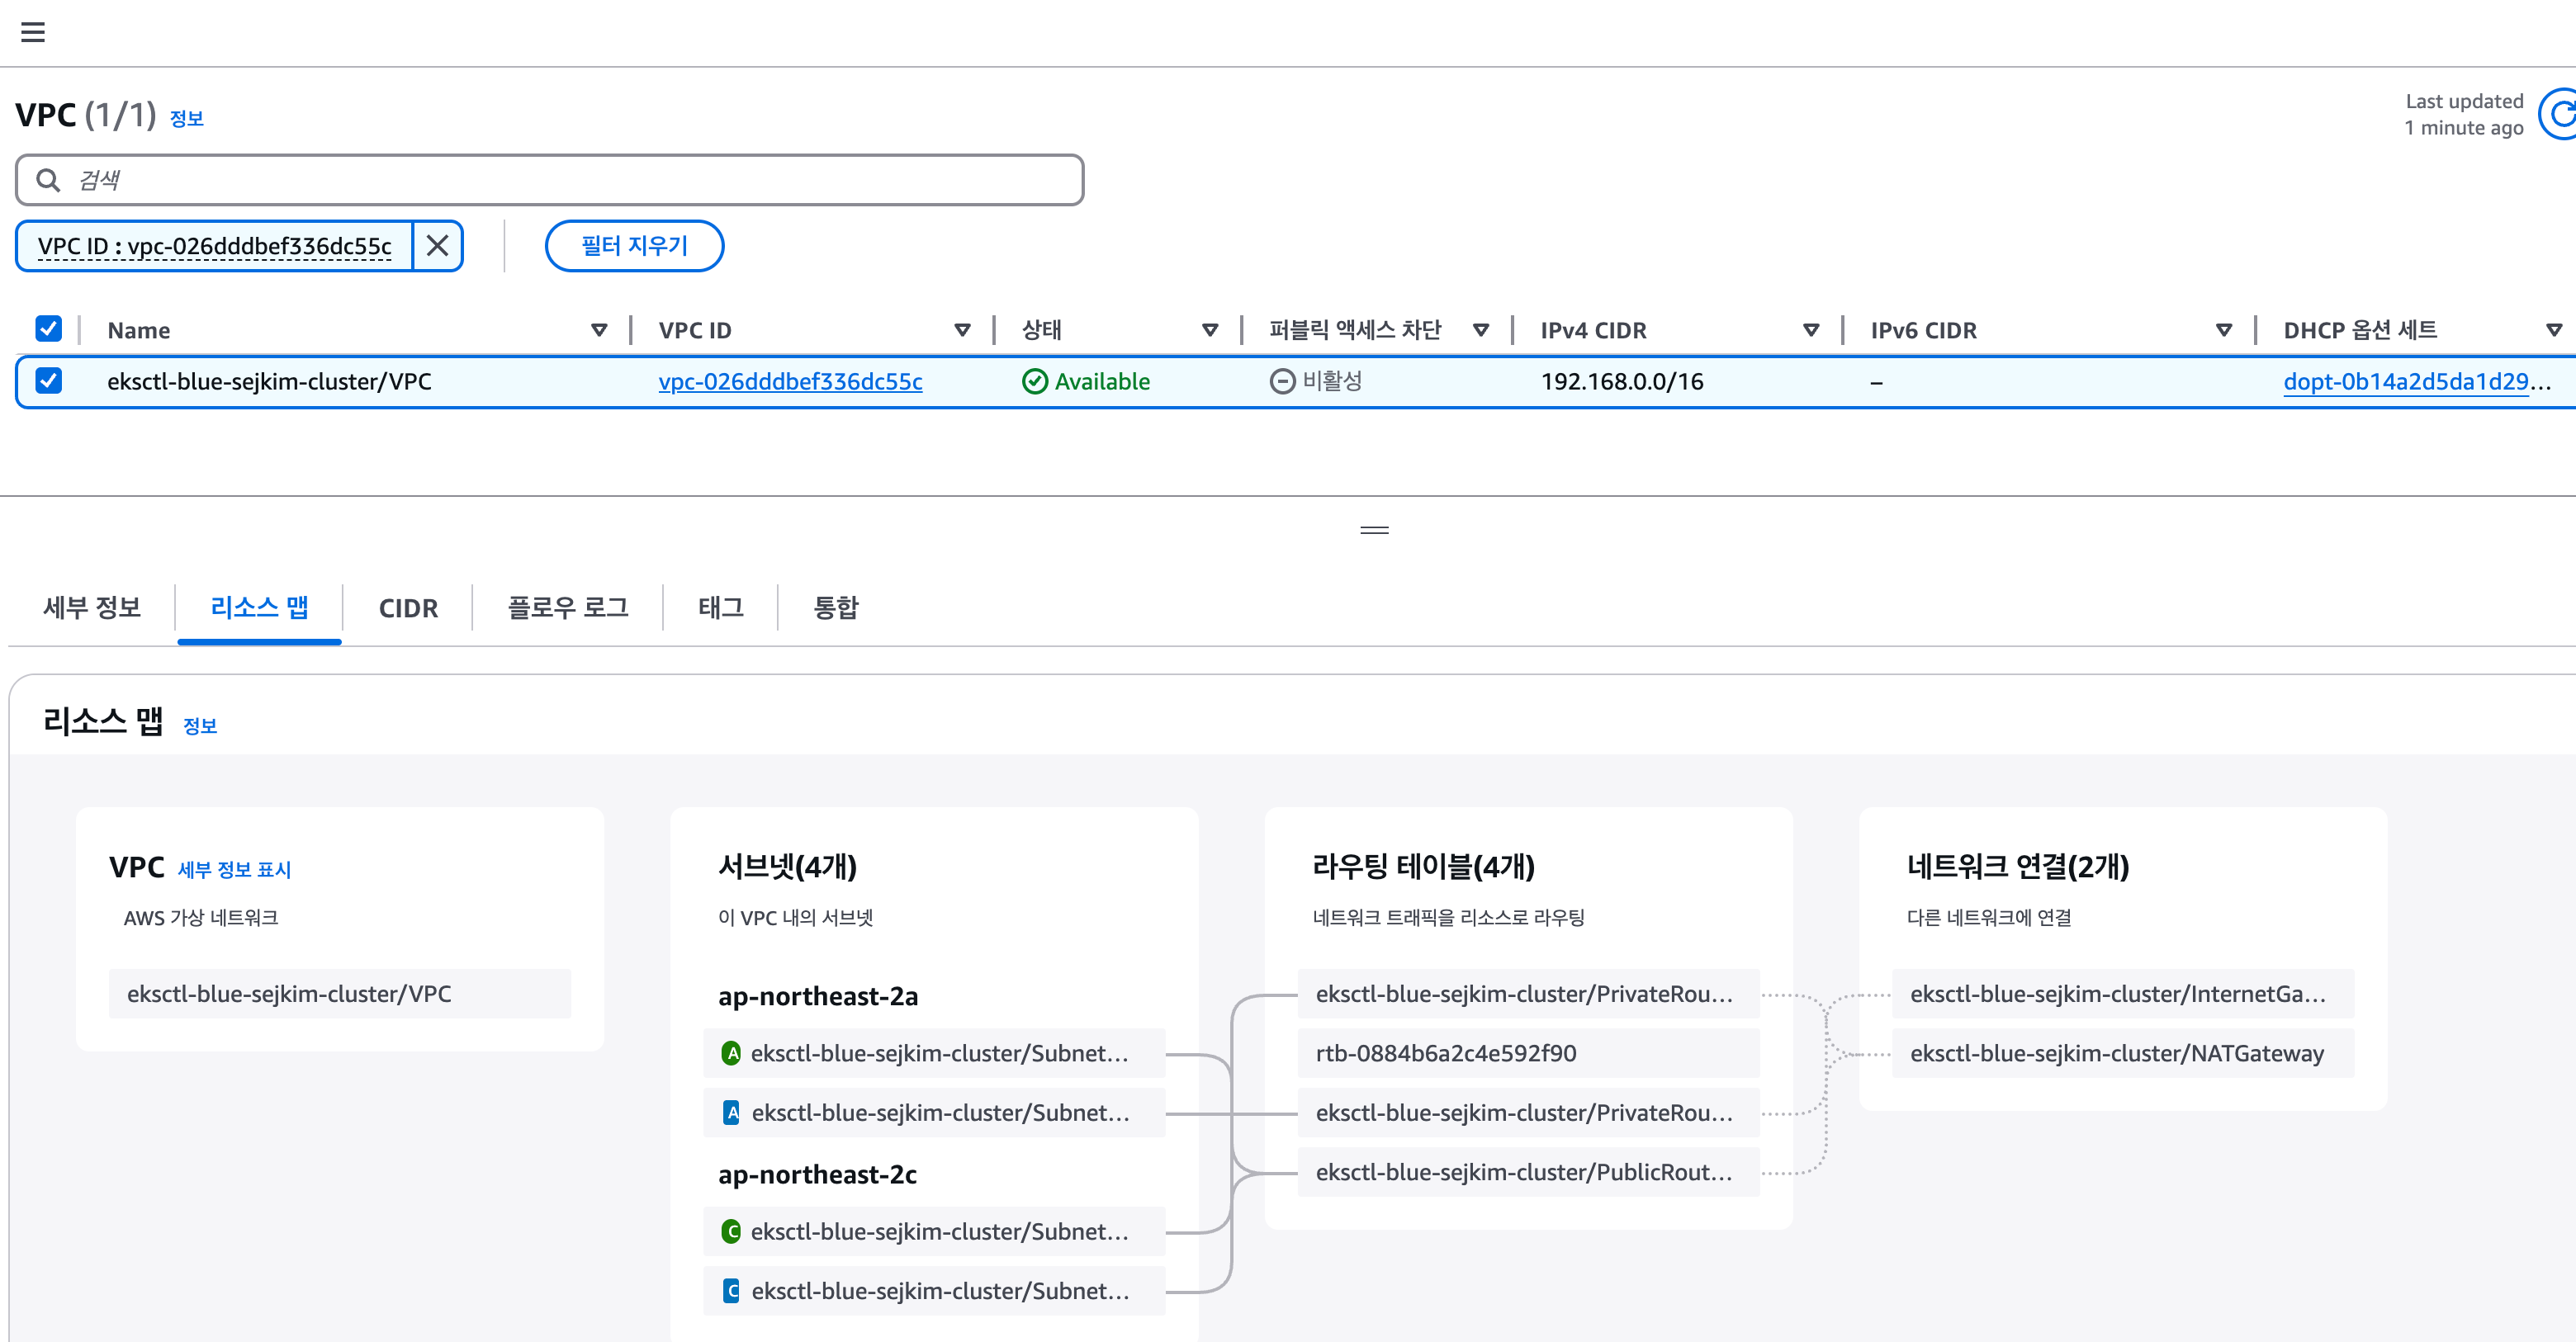Viewport: 2576px width, 1342px height.
Task: Click the blue A subnet icon
Action: click(731, 1112)
